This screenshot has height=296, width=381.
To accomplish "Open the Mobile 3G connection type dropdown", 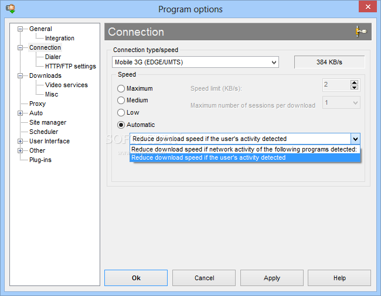I will pyautogui.click(x=195, y=63).
